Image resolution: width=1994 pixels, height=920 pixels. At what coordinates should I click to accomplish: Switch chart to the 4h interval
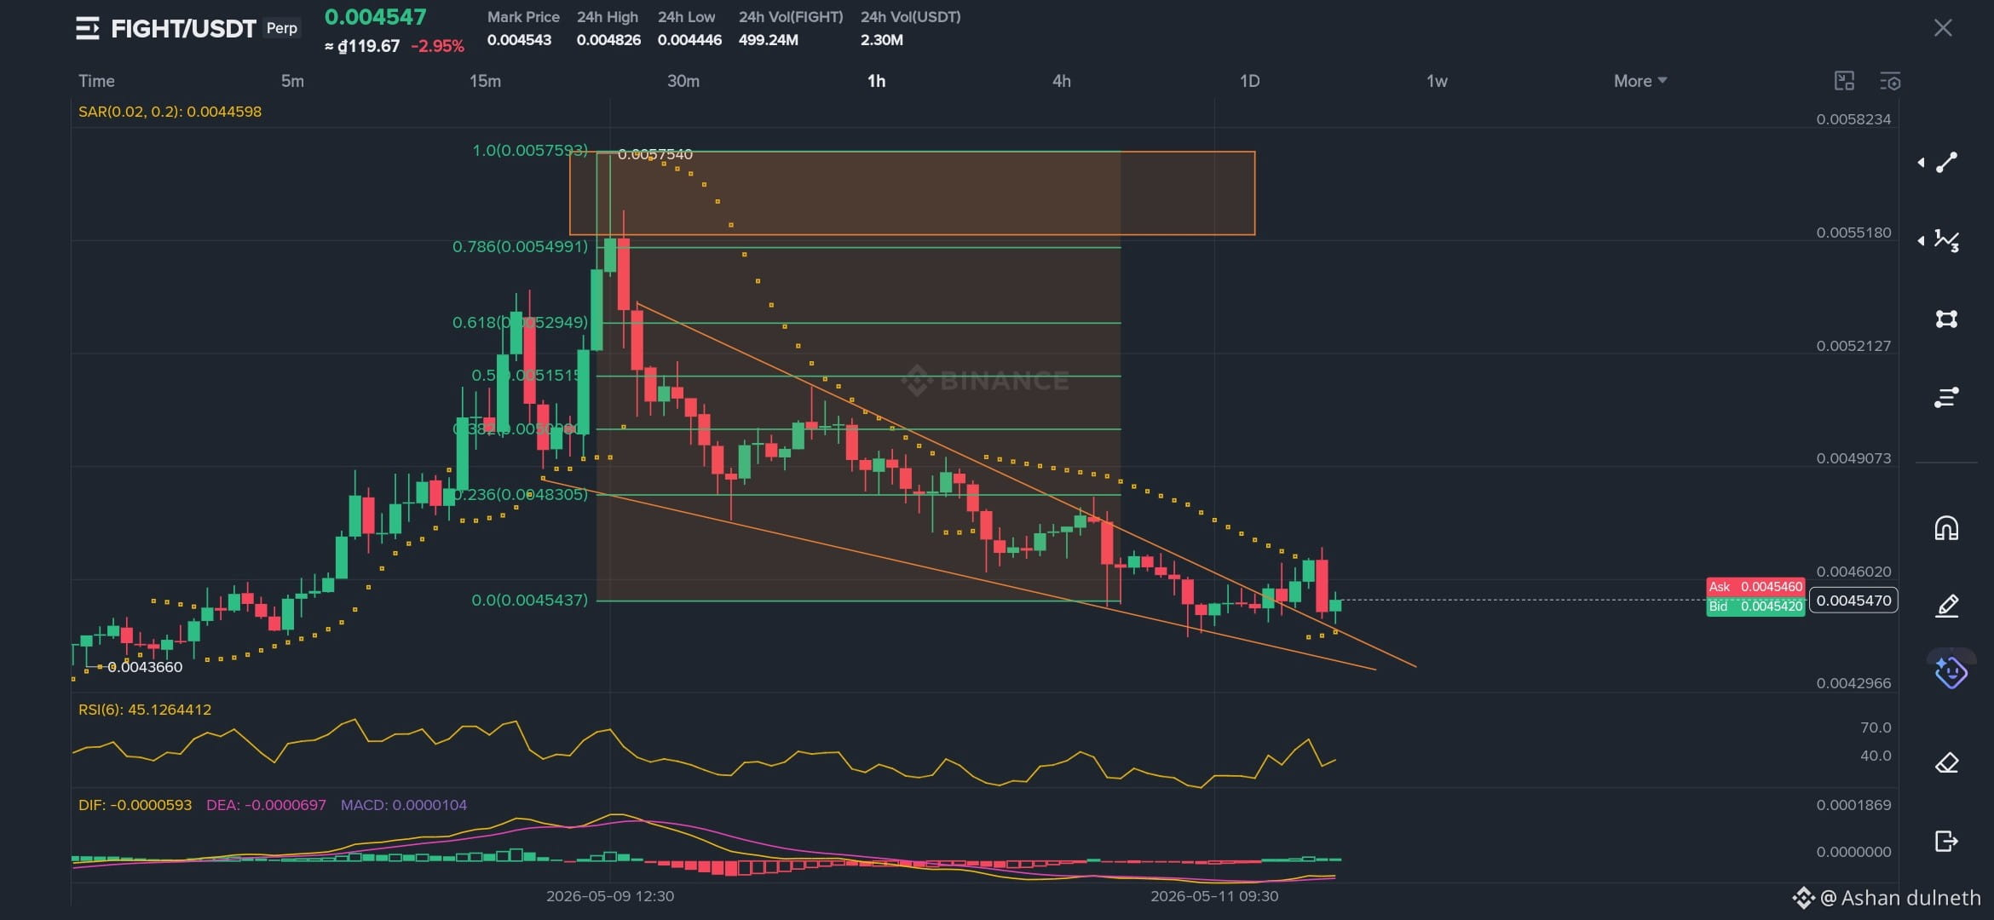click(1061, 81)
